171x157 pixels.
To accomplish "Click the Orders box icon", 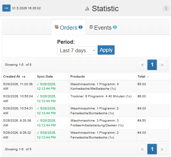I will click(56, 27).
